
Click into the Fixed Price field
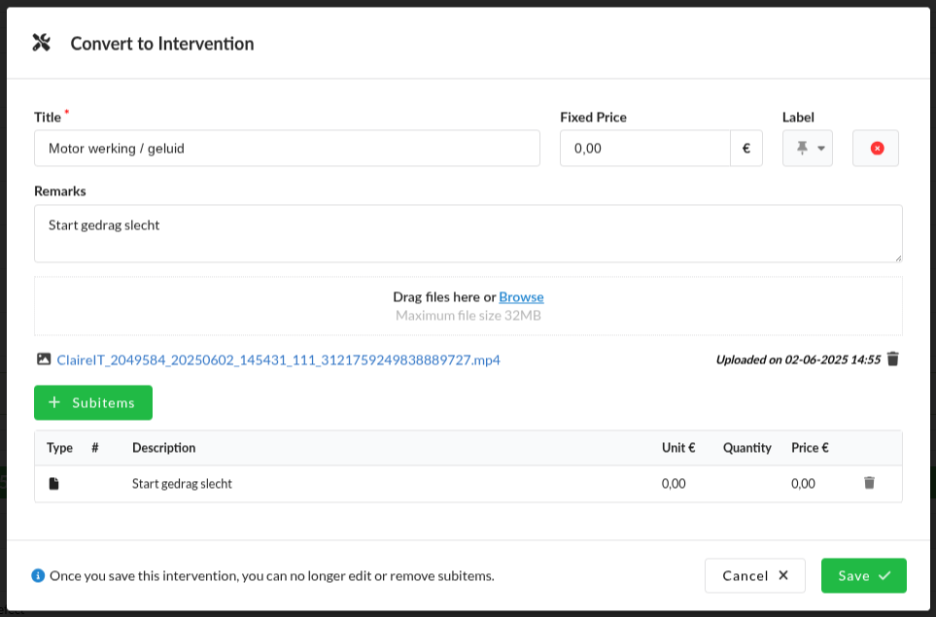(644, 149)
